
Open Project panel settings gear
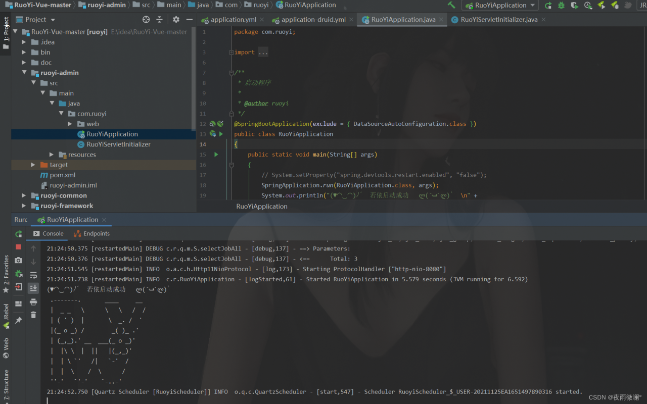tap(176, 19)
